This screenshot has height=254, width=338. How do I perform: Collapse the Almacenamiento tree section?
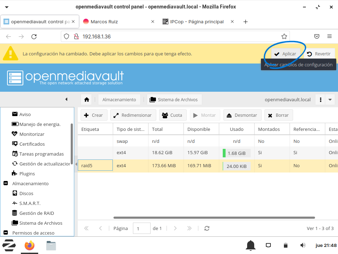(6, 183)
